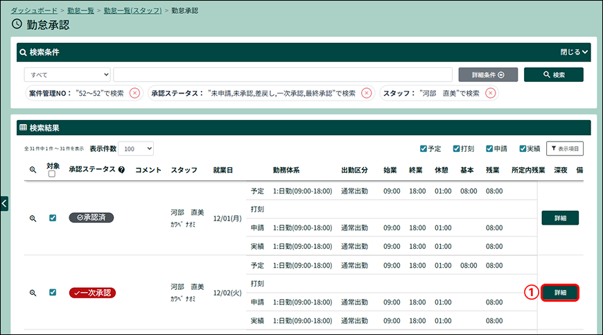Click the 検索 search button
Screen dimensions: 603x335
pos(553,75)
